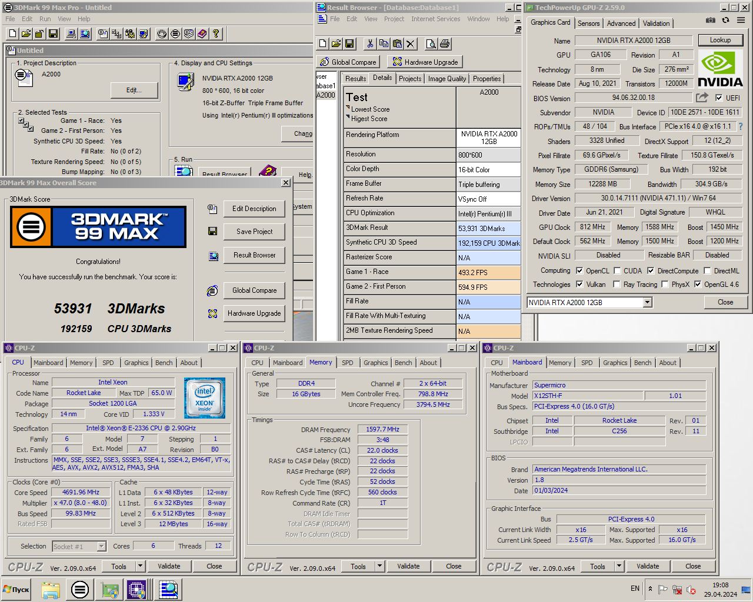Toggle the Ray Tracing checkbox in GPU-Z

tap(617, 285)
